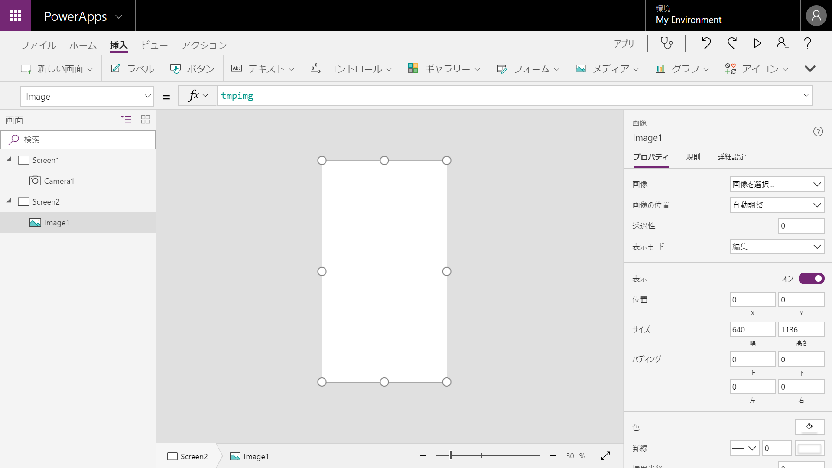Insert a ラベル label control

pos(133,69)
